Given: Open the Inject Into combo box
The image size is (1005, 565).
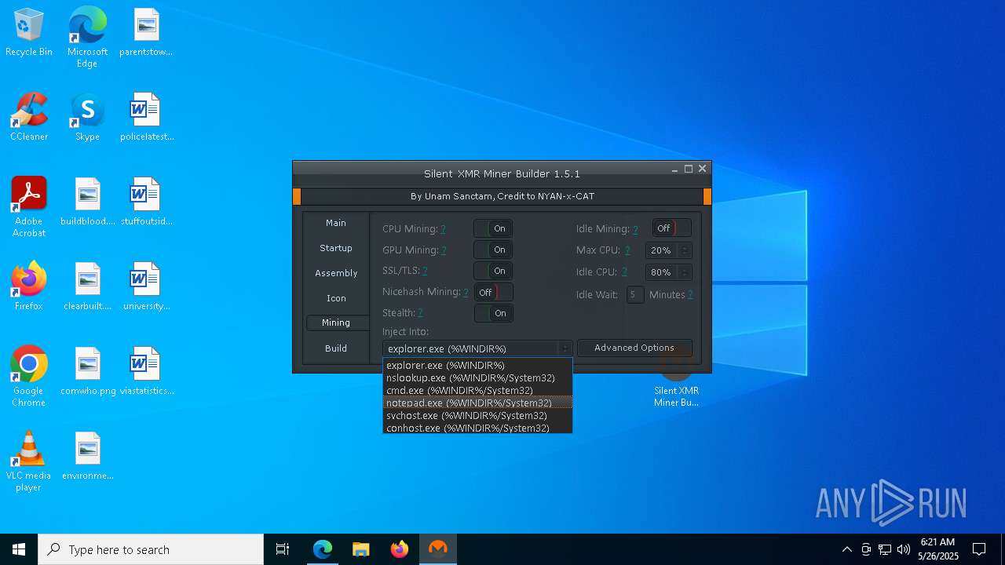Looking at the screenshot, I should click(x=477, y=348).
